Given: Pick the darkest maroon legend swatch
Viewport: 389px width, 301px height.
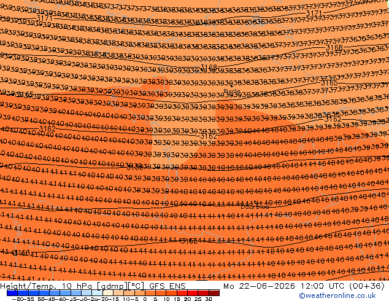Looking at the screenshot, I should [214, 293].
